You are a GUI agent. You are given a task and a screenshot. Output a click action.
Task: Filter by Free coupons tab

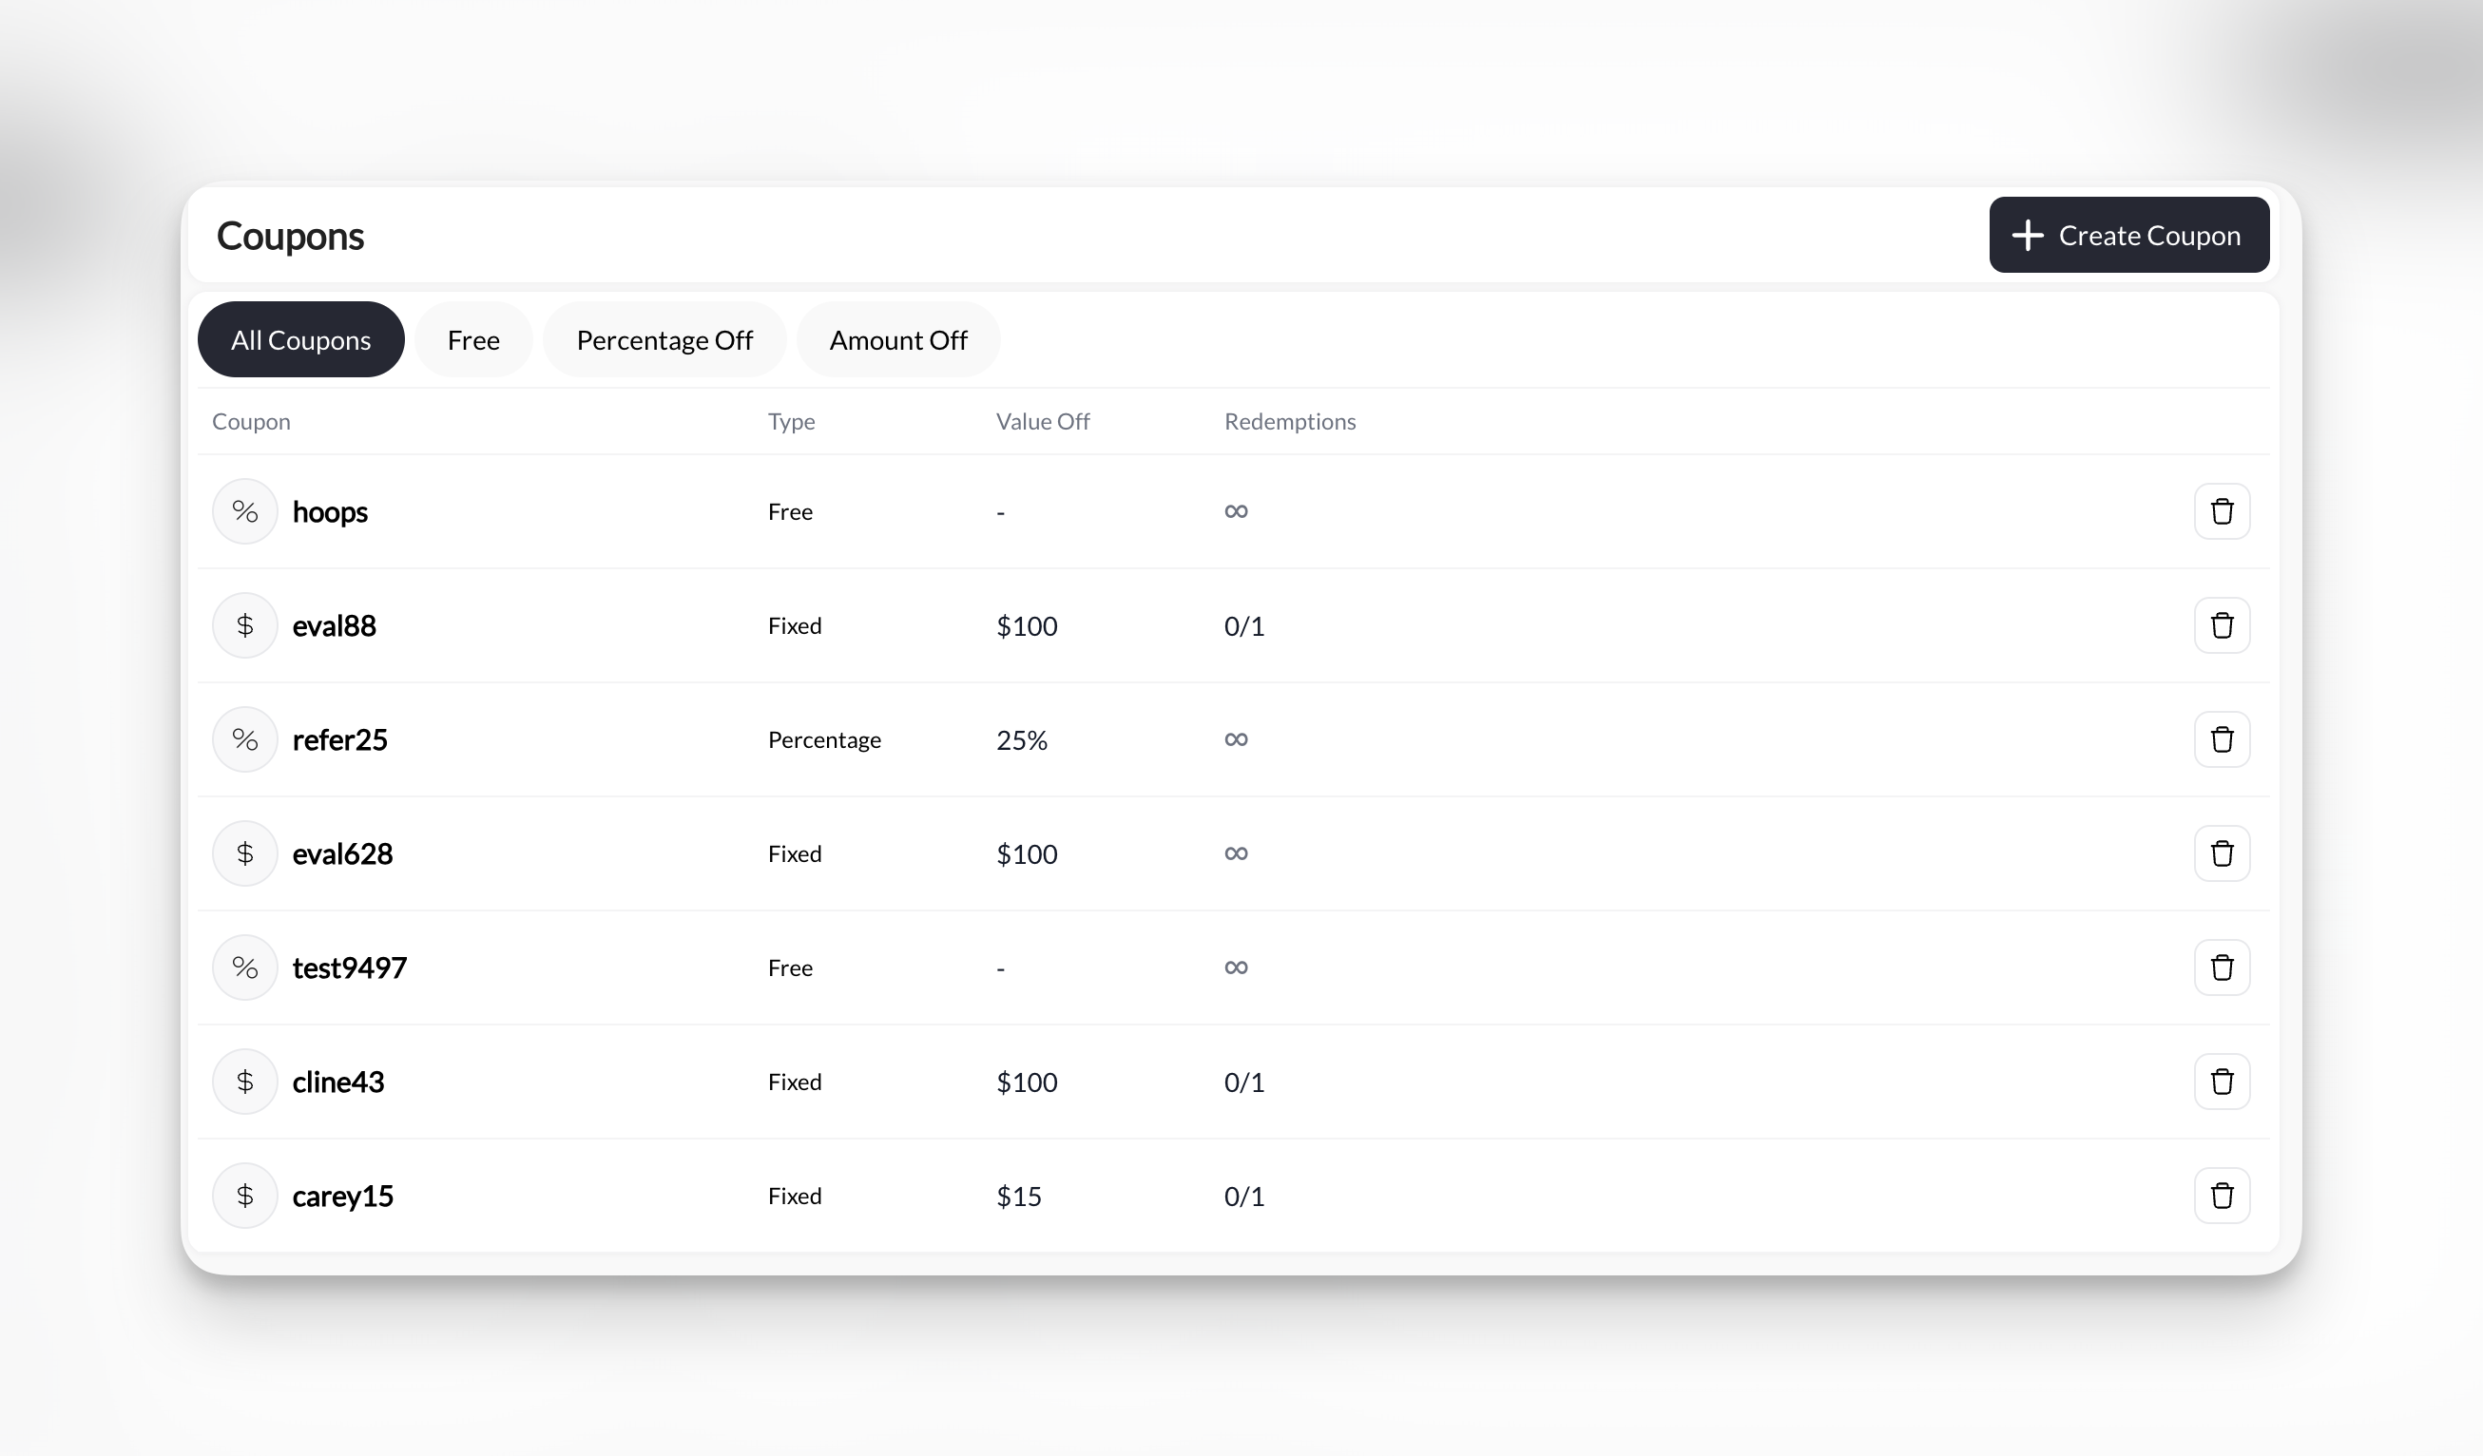(x=473, y=340)
